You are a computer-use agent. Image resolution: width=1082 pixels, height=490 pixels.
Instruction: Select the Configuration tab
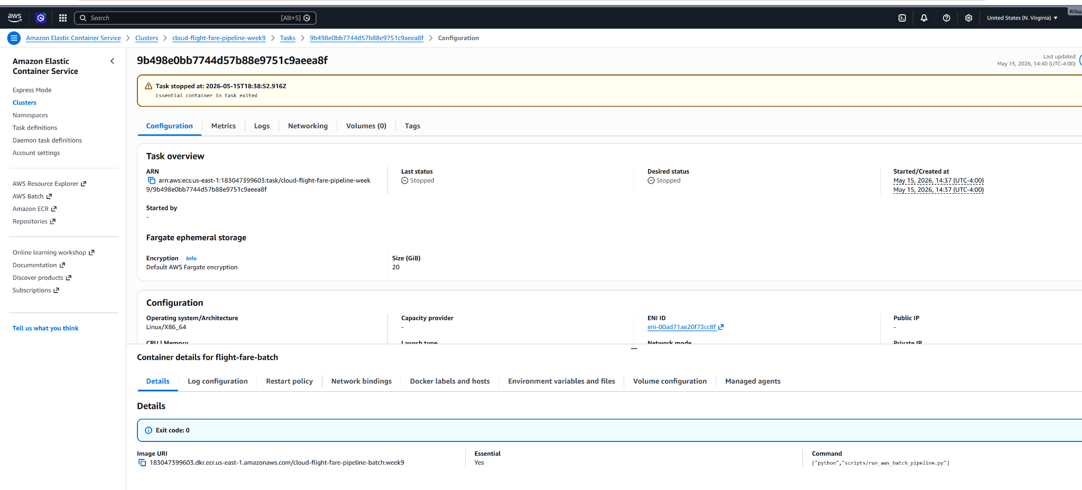pyautogui.click(x=170, y=126)
